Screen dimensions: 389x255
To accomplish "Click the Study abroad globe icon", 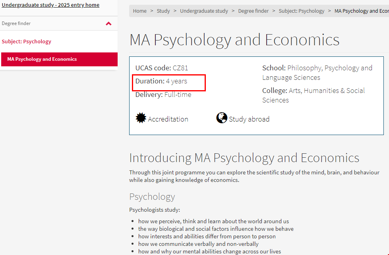I will pos(222,118).
